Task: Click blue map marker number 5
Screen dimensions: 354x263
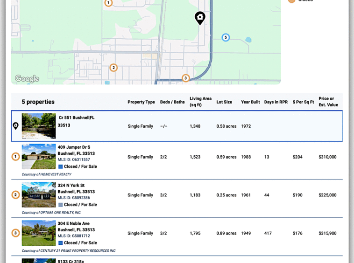Action: pyautogui.click(x=226, y=37)
